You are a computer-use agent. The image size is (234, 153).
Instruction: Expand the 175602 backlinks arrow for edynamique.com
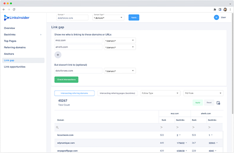[x=186, y=143]
